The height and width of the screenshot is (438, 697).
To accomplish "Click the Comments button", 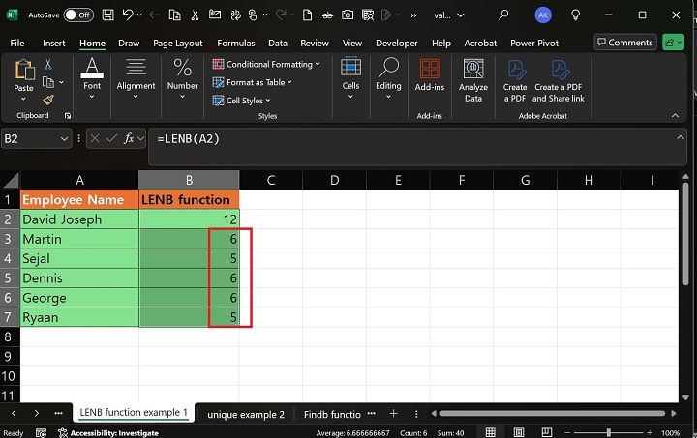I will [624, 43].
